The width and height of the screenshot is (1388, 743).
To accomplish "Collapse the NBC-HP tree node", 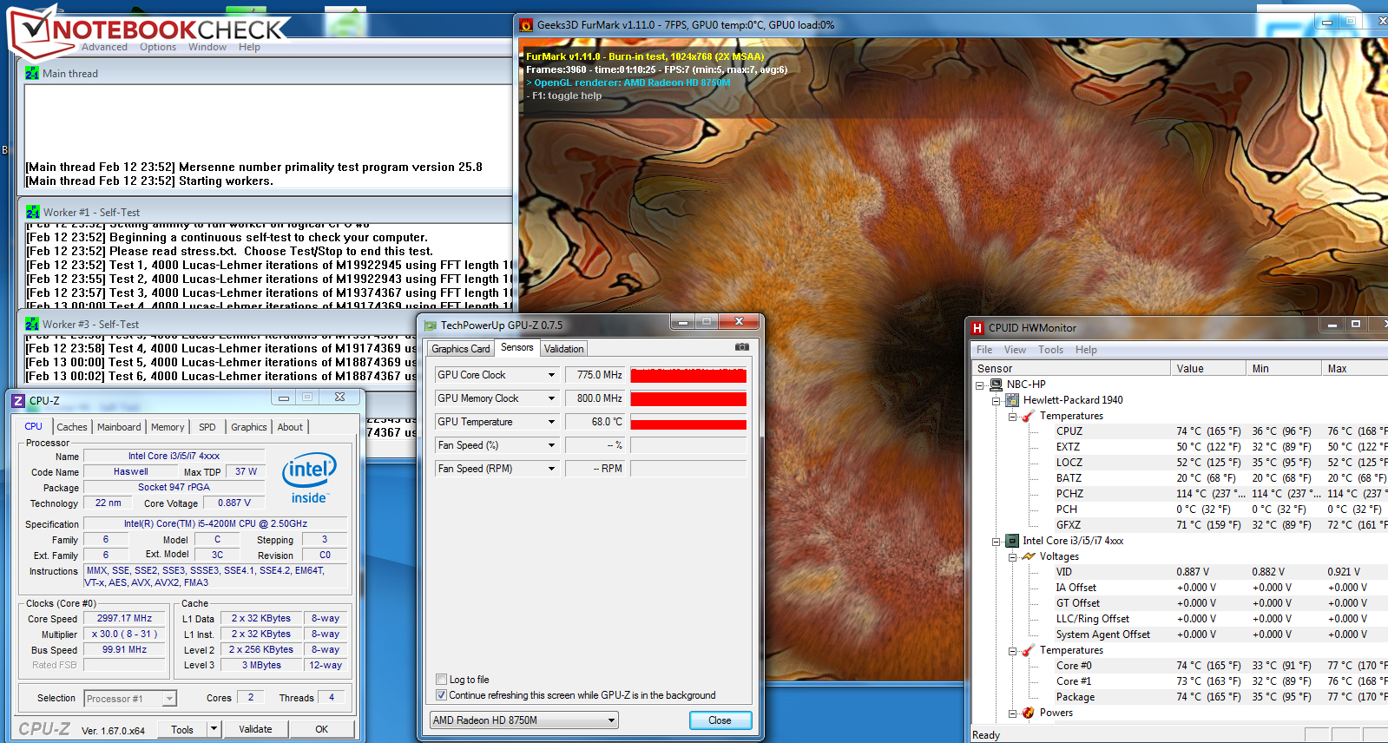I will [x=980, y=385].
